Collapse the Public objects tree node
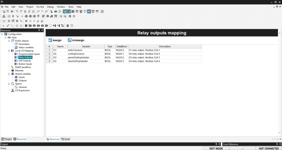 pos(9,41)
